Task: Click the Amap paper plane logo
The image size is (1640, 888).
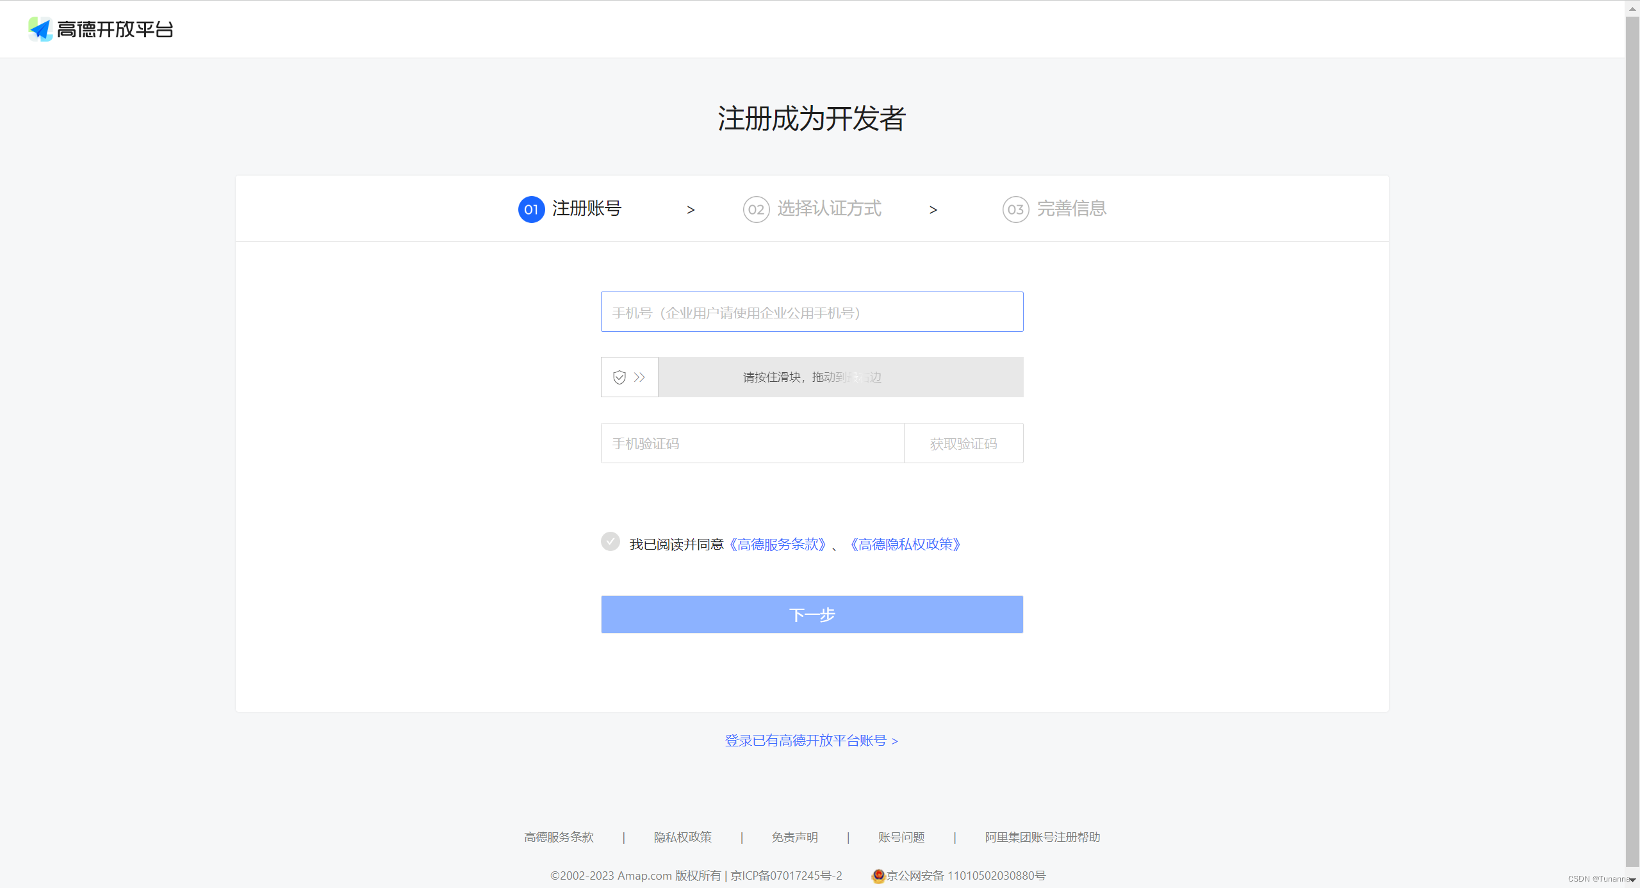Action: tap(40, 29)
